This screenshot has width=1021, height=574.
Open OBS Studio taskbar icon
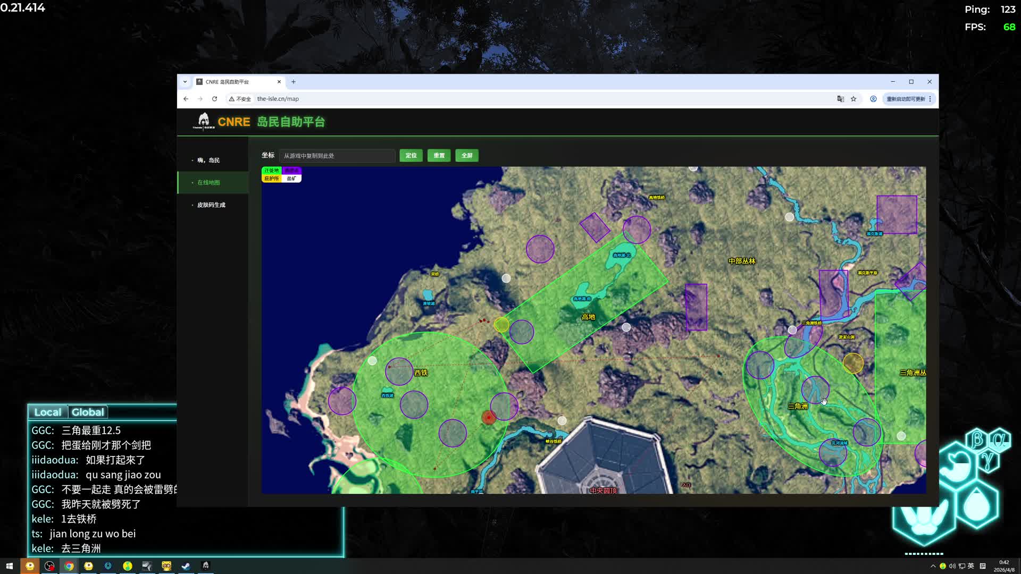tap(49, 566)
